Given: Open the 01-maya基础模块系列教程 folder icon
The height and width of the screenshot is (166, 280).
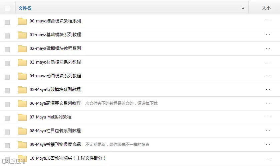Looking at the screenshot, I should [22, 35].
